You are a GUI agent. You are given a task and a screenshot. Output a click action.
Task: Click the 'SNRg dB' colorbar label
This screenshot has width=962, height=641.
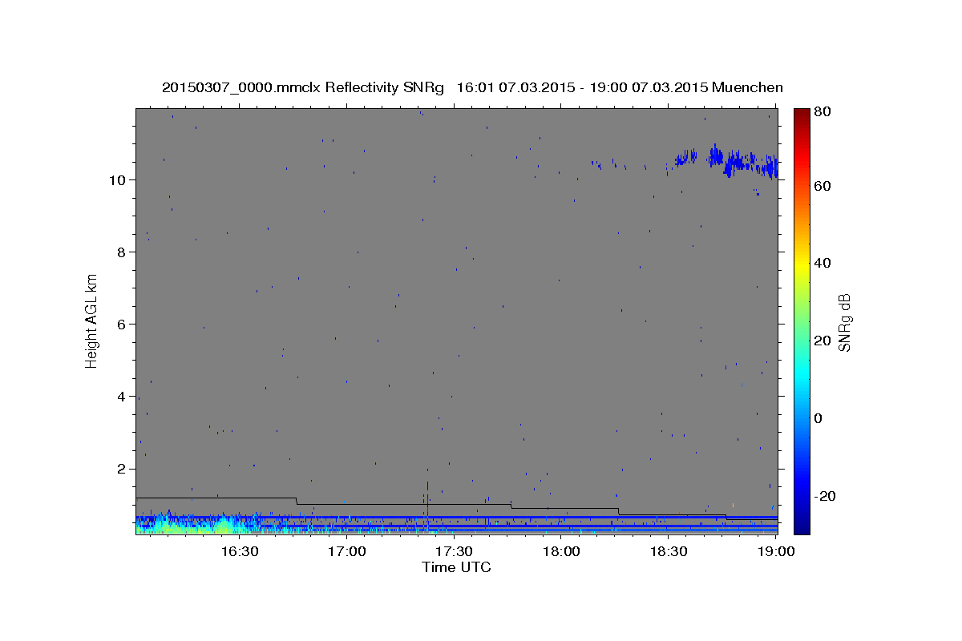click(x=844, y=321)
